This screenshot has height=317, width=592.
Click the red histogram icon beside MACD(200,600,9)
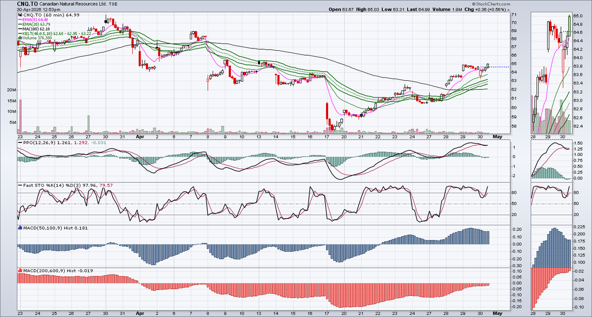(20, 271)
